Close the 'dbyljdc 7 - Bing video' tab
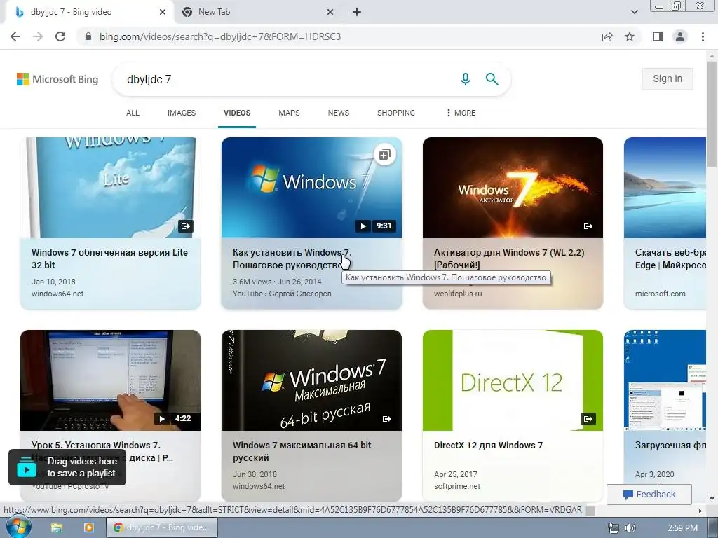 (163, 12)
